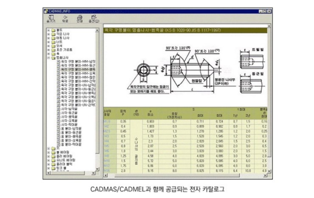314x198 pixels.
Task: Click the M8 link in the table
Action: [107, 156]
